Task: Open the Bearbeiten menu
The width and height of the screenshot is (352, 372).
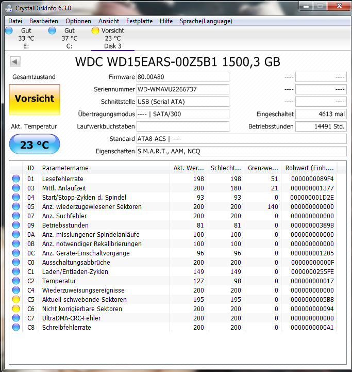Action: [44, 21]
